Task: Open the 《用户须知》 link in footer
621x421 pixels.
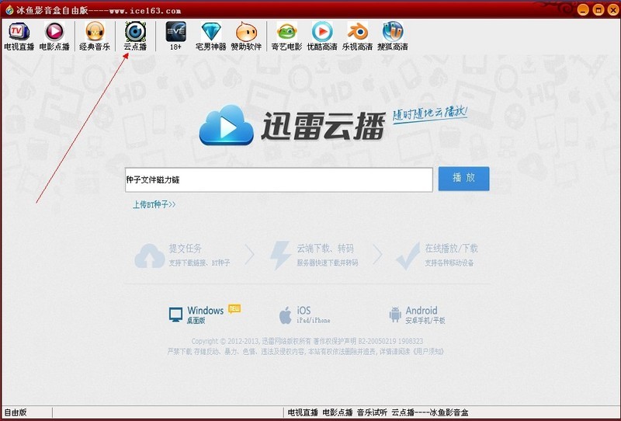Action: (x=428, y=352)
